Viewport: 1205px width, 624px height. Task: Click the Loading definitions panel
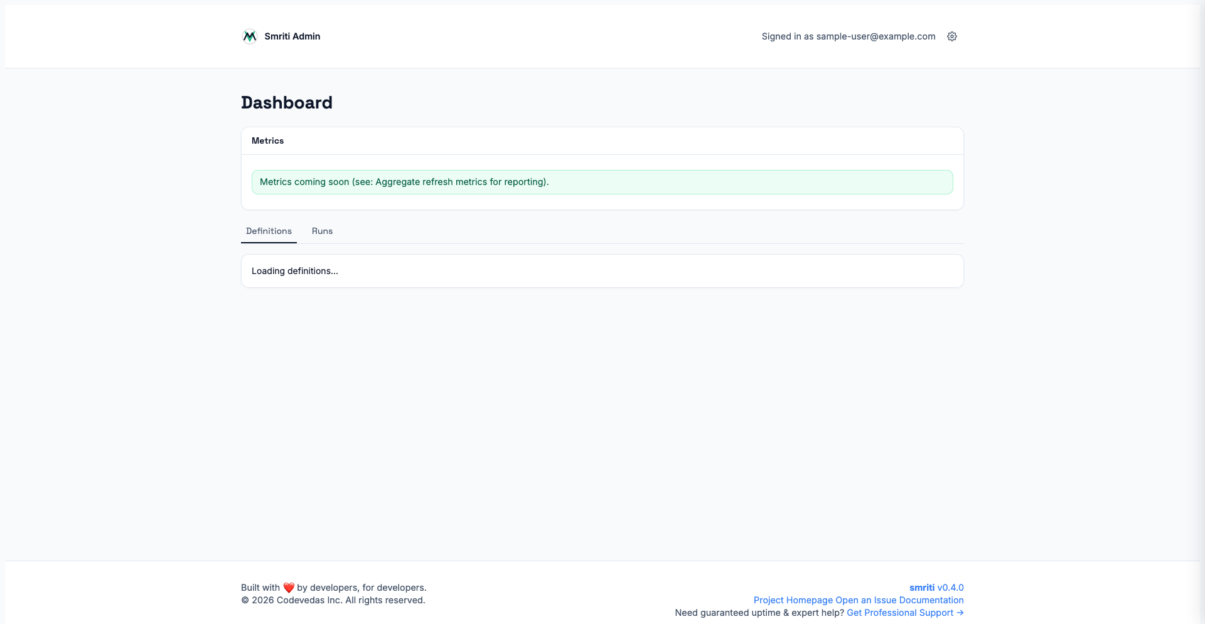click(601, 271)
